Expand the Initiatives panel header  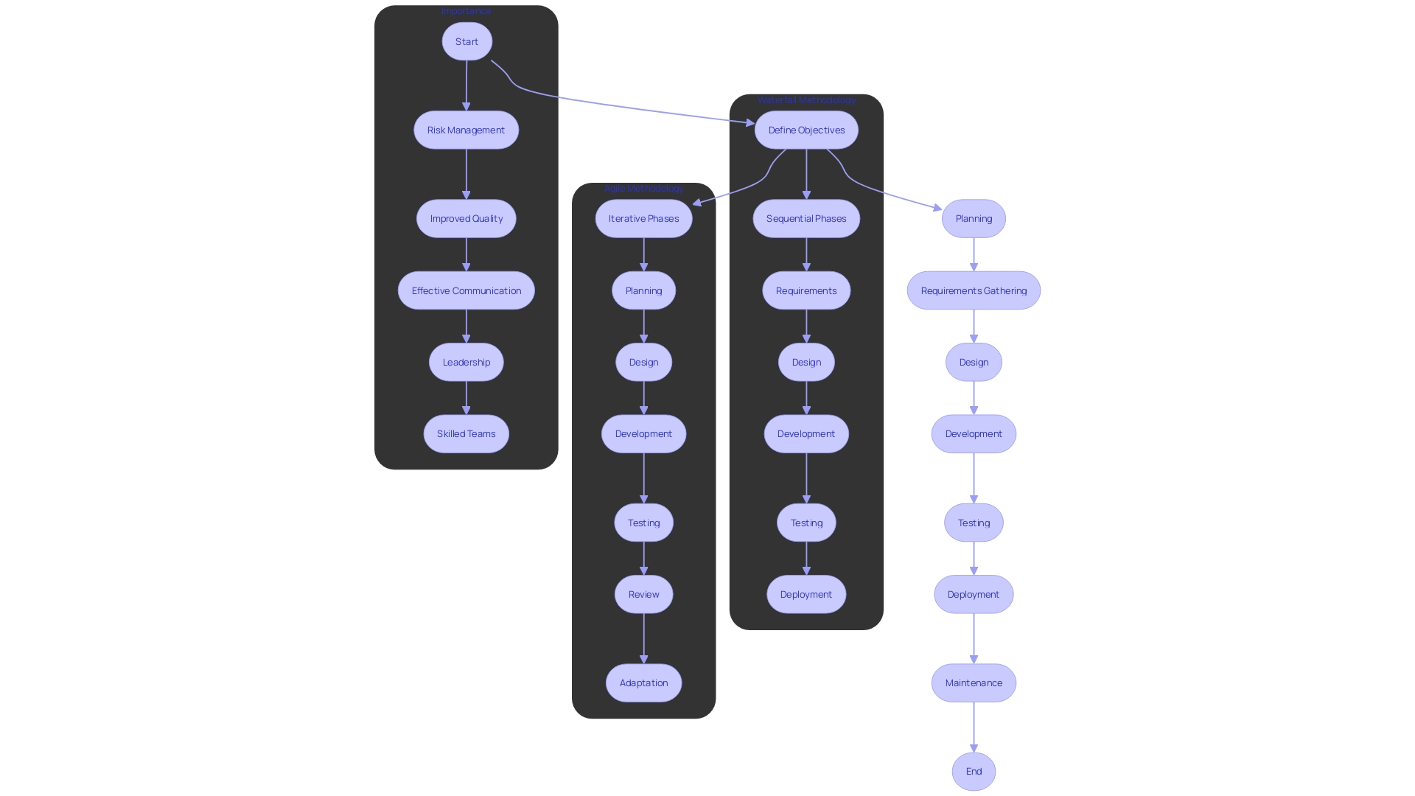coord(466,10)
